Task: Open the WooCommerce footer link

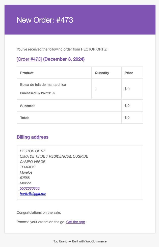Action: coord(96,241)
